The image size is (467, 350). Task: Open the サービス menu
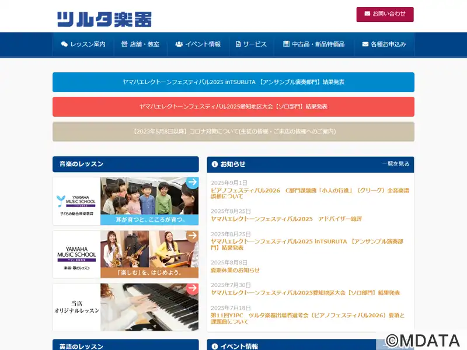point(251,44)
